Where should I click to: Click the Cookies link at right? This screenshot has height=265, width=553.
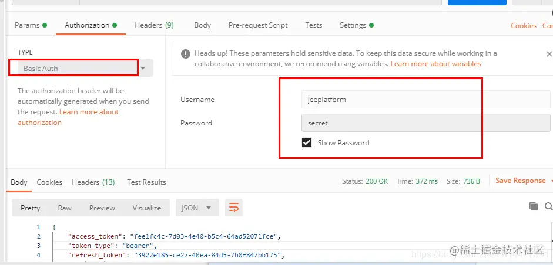click(524, 26)
